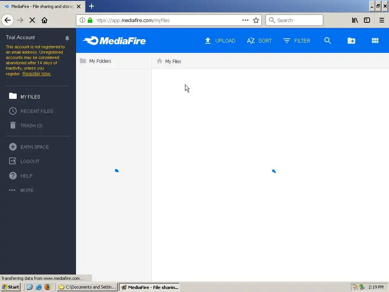Open the Windows Start menu
This screenshot has width=389, height=292.
pyautogui.click(x=10, y=287)
